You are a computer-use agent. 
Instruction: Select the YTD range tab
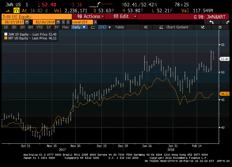coord(39,27)
